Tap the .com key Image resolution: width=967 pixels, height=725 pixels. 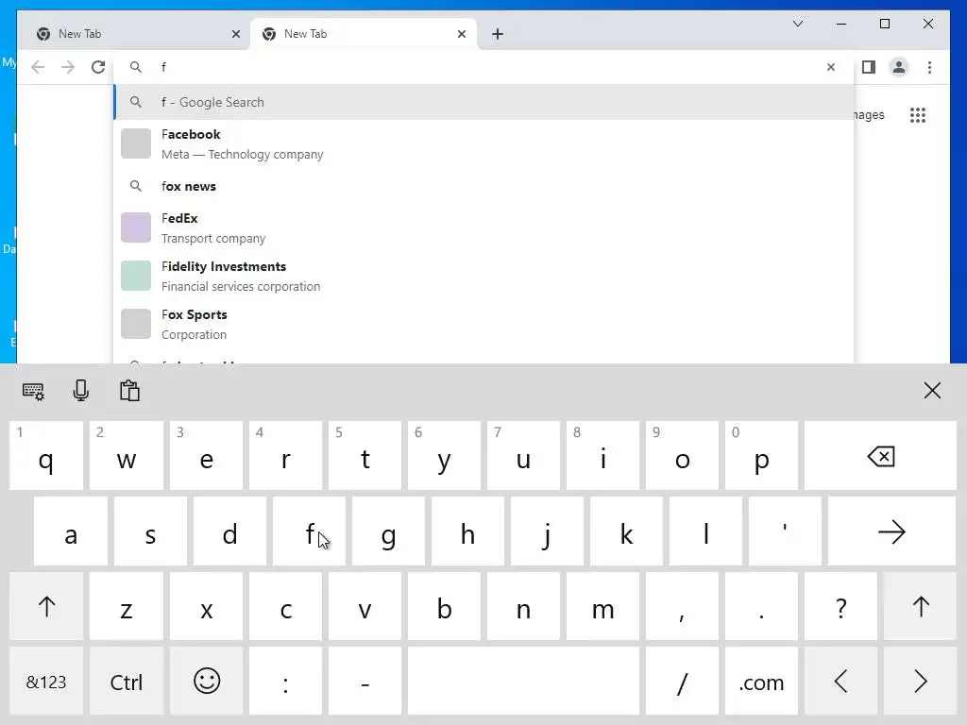coord(761,682)
